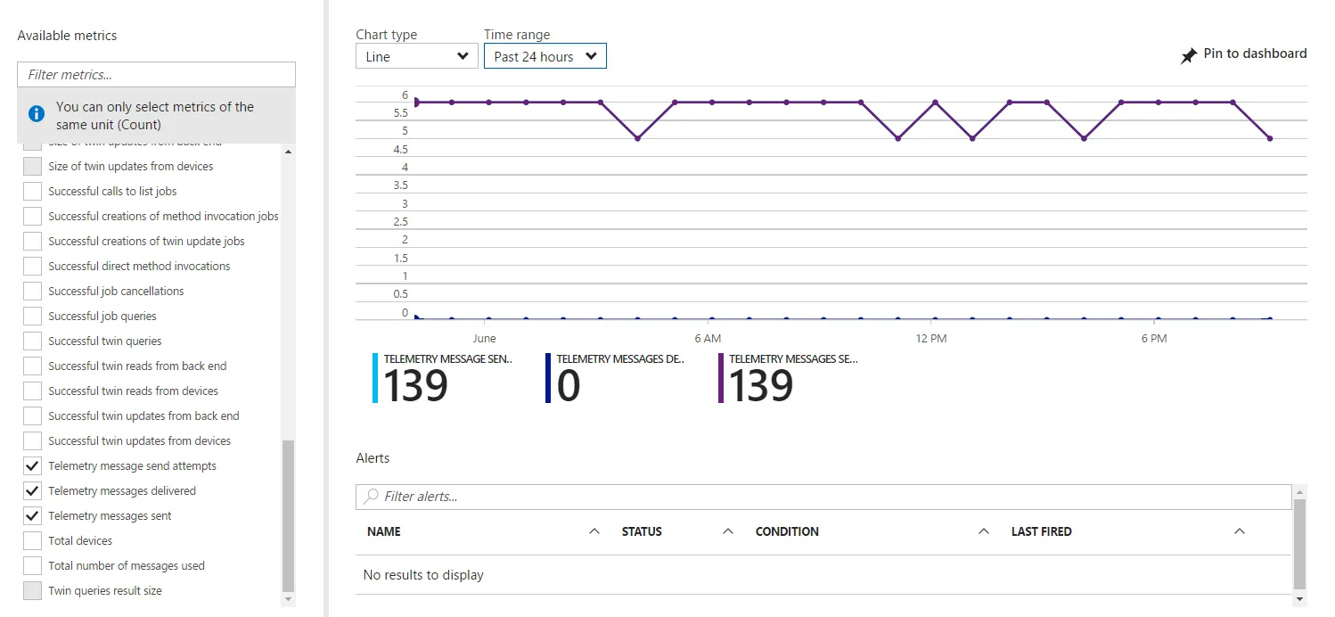The image size is (1335, 617).
Task: Select Total number of messages used metric
Action: [x=127, y=565]
